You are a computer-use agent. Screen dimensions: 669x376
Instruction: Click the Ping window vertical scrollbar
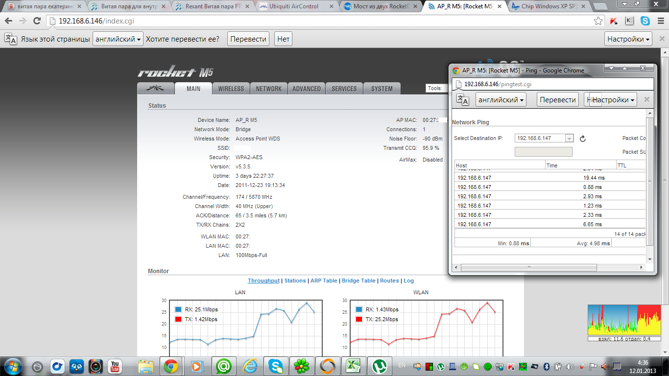[650, 182]
